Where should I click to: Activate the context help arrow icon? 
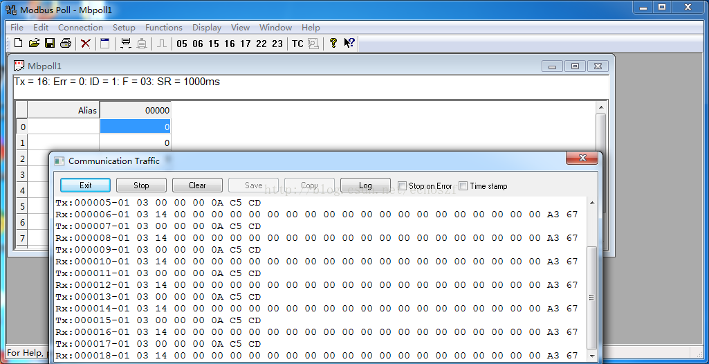(349, 43)
